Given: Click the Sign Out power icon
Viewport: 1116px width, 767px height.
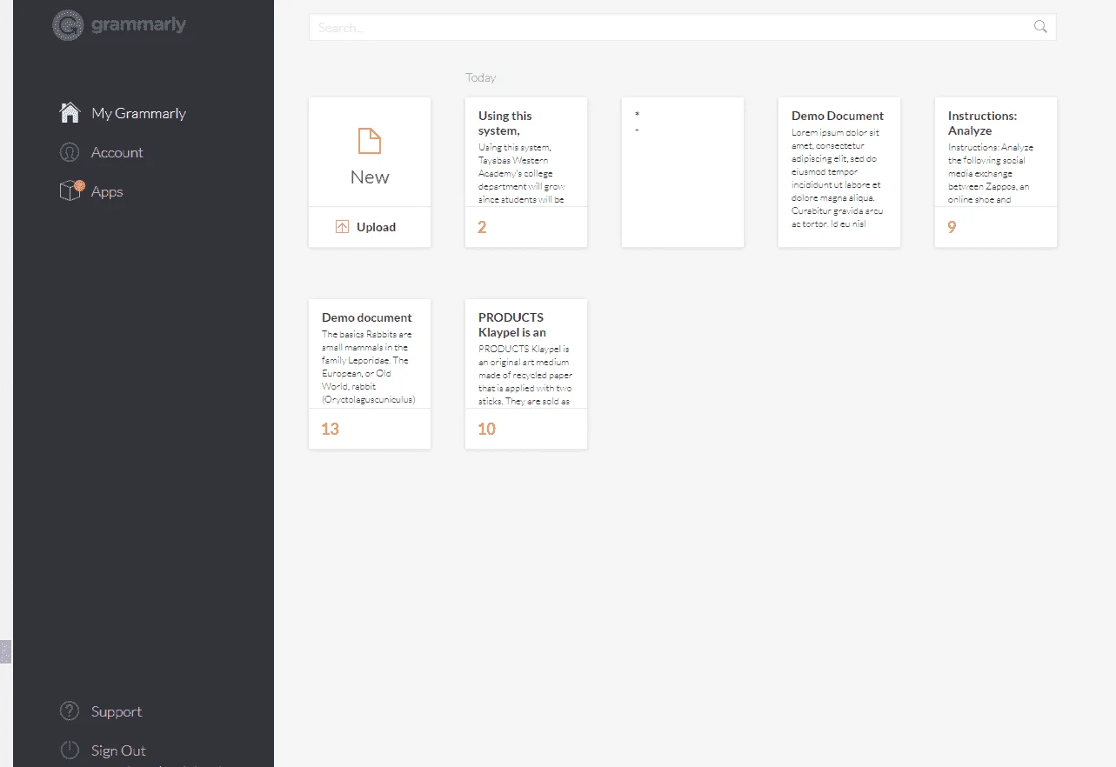Looking at the screenshot, I should click(x=70, y=750).
